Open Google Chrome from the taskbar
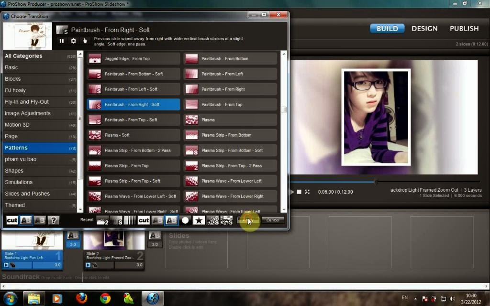This screenshot has width=490, height=306. point(105,298)
